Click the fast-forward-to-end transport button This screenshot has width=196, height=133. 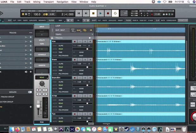pyautogui.click(x=86, y=13)
